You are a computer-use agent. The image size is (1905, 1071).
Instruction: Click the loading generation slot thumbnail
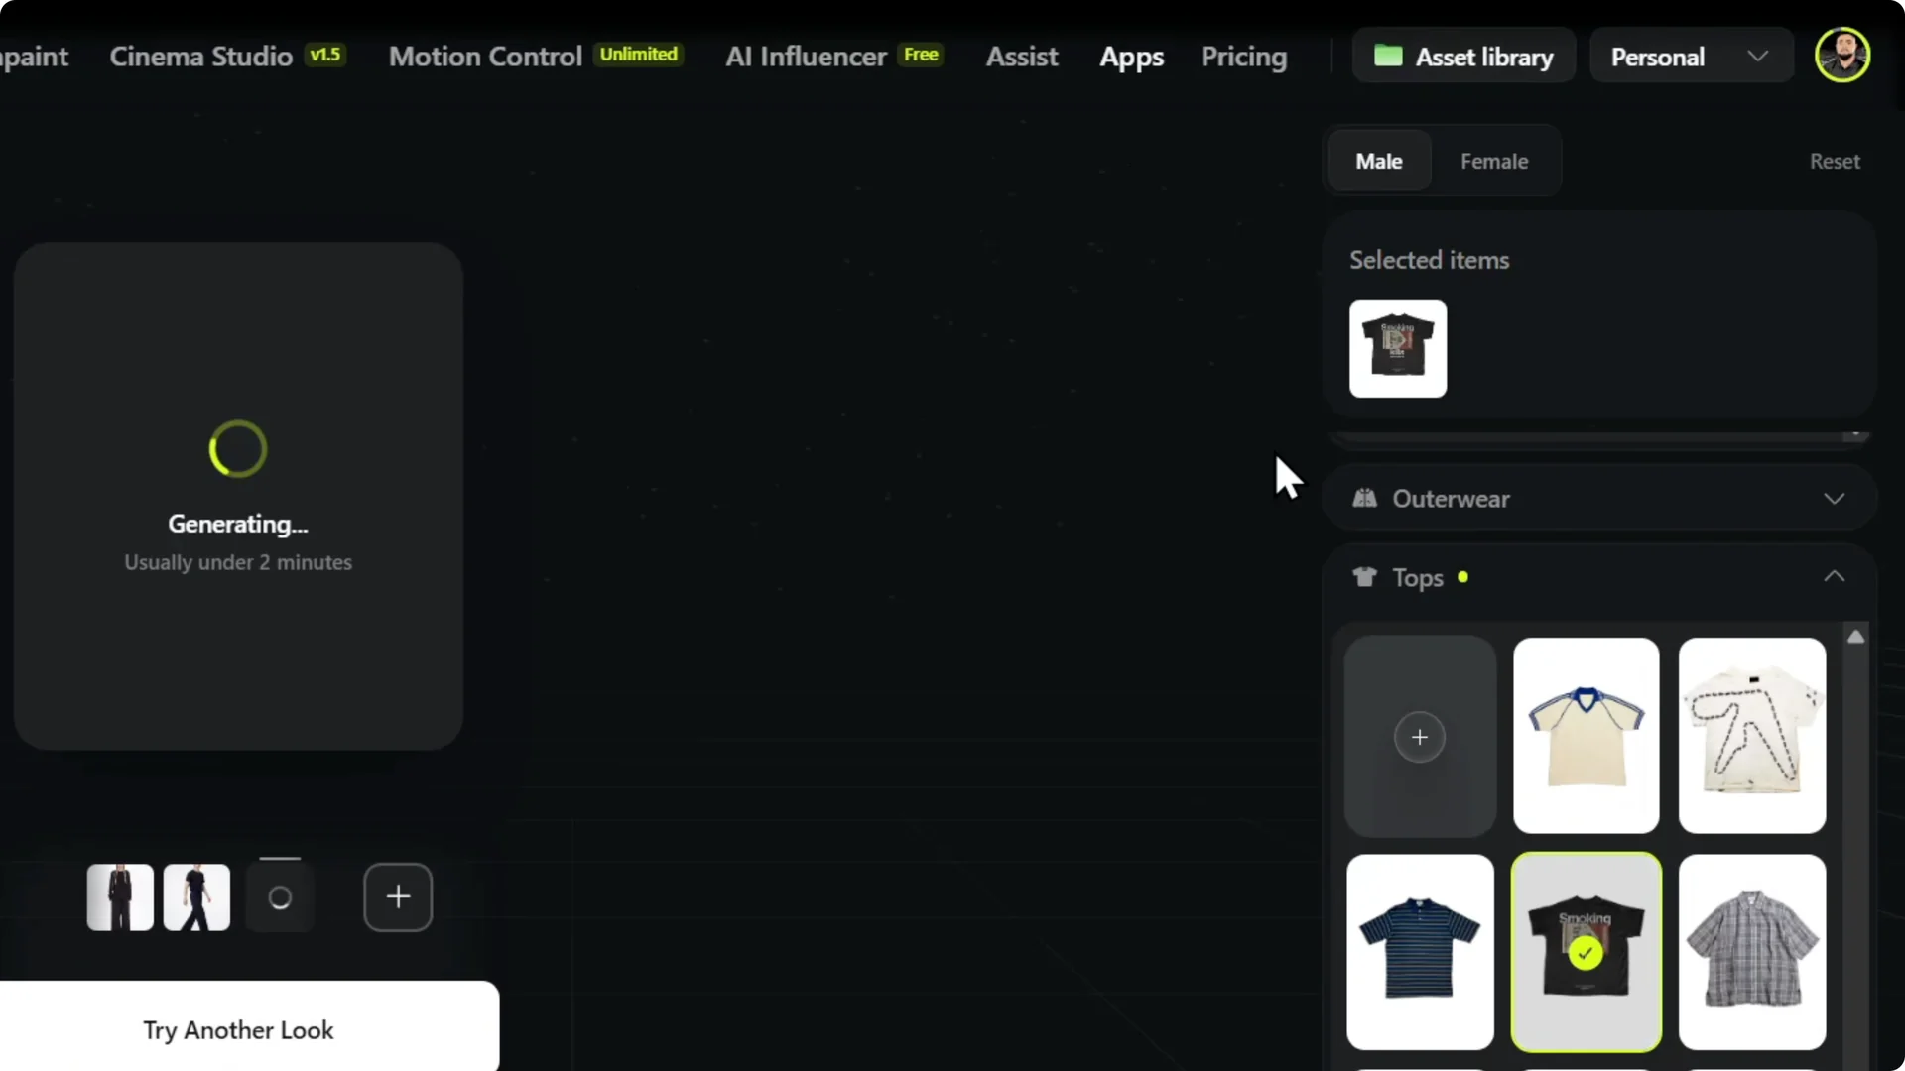(x=279, y=896)
